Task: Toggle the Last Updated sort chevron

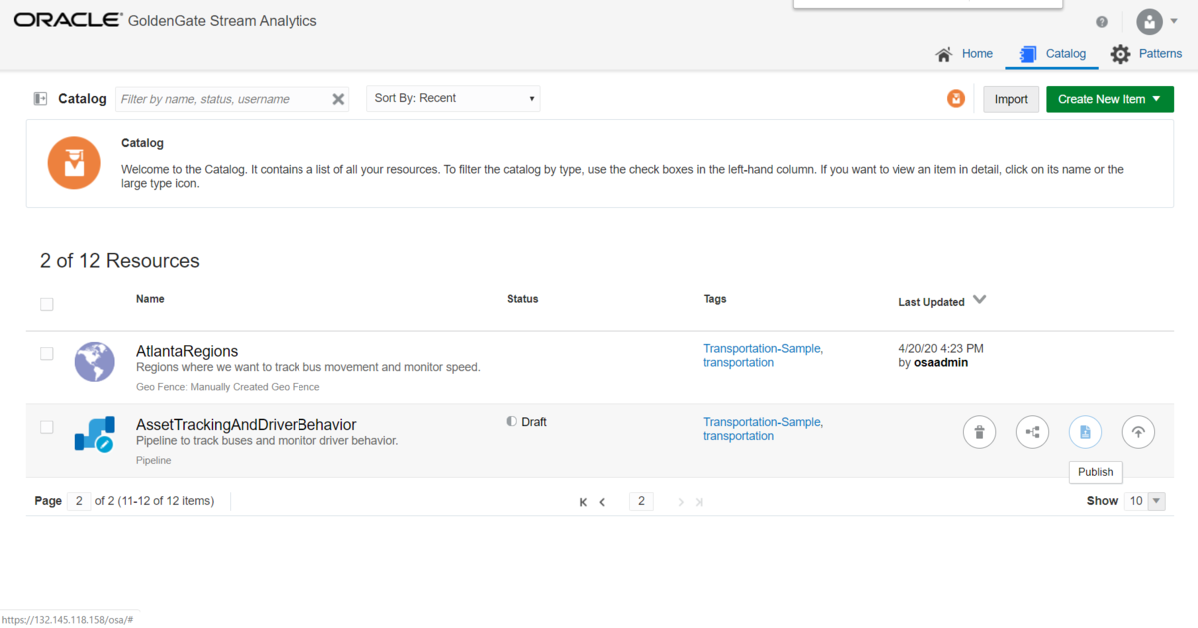Action: pos(979,300)
